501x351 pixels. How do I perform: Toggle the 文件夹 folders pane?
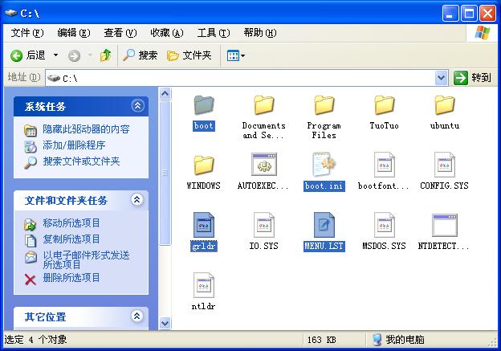tap(189, 55)
